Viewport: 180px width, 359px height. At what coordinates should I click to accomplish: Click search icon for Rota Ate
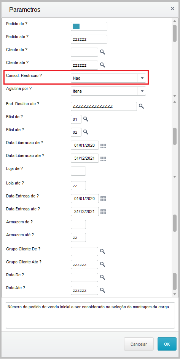[103, 290]
